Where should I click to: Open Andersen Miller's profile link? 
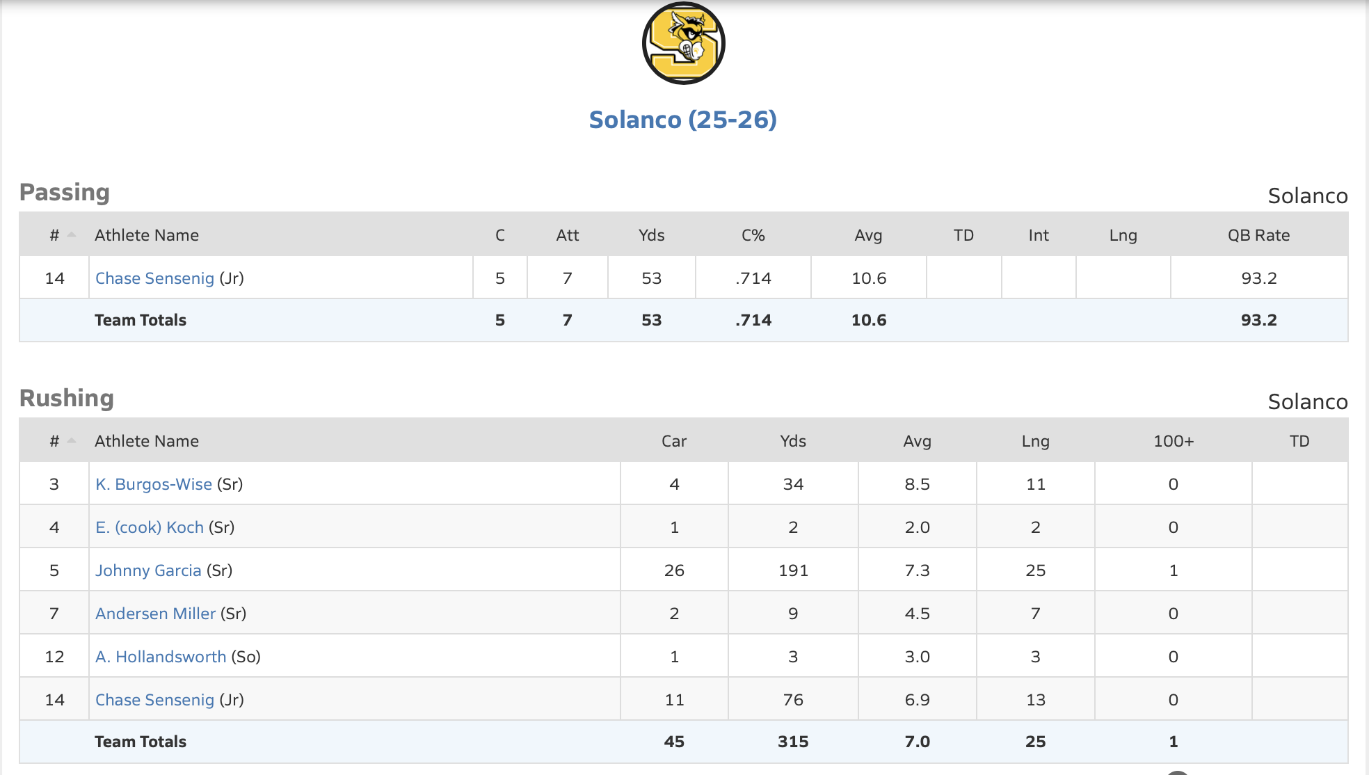pyautogui.click(x=155, y=614)
